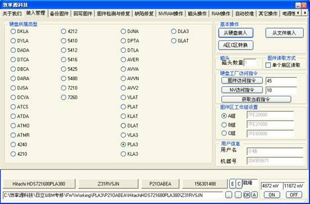Click the small A button after OK
Image resolution: width=310 pixels, height=204 pixels.
point(255,195)
